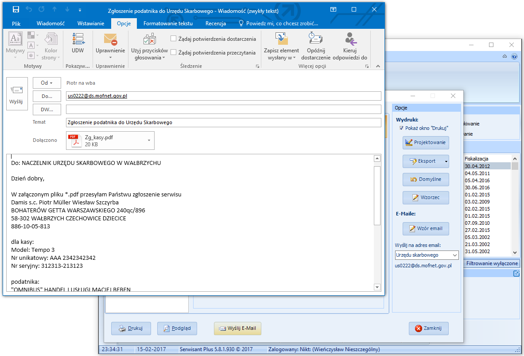524x356 pixels.
Task: Click Użyj przycisków głosowania icon
Action: [x=149, y=40]
